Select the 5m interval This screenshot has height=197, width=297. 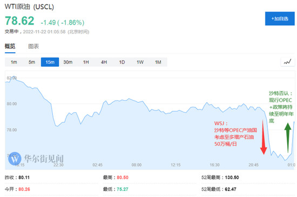coord(32,62)
